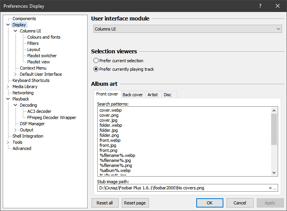Open the User interface module dropdown
This screenshot has height=211, width=287.
pyautogui.click(x=188, y=29)
